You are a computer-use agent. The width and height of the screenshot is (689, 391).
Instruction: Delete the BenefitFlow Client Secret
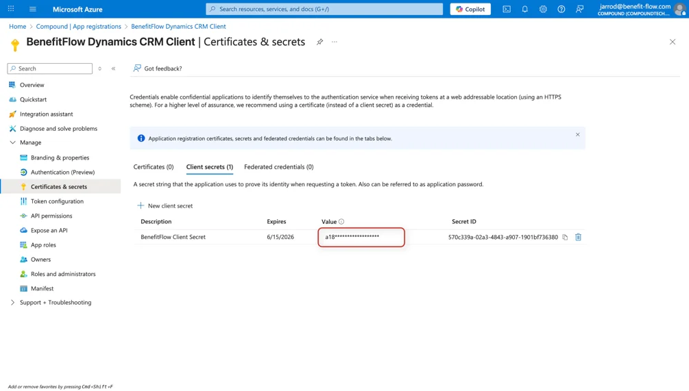[x=578, y=237]
